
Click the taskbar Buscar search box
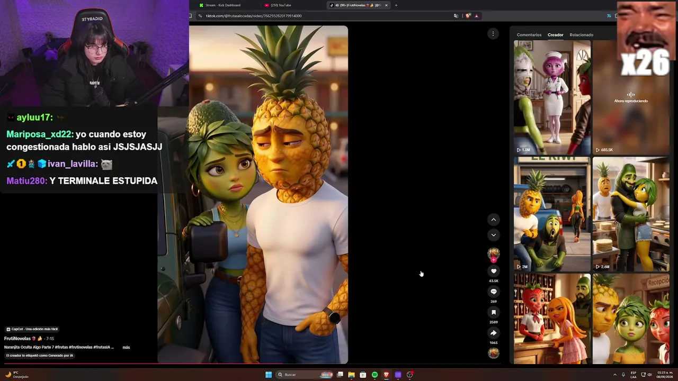305,375
